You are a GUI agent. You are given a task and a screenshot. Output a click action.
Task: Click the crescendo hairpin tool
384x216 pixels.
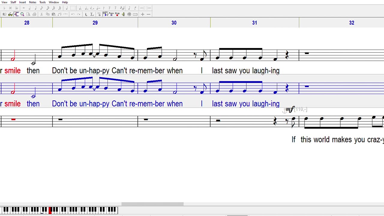coord(142,8)
